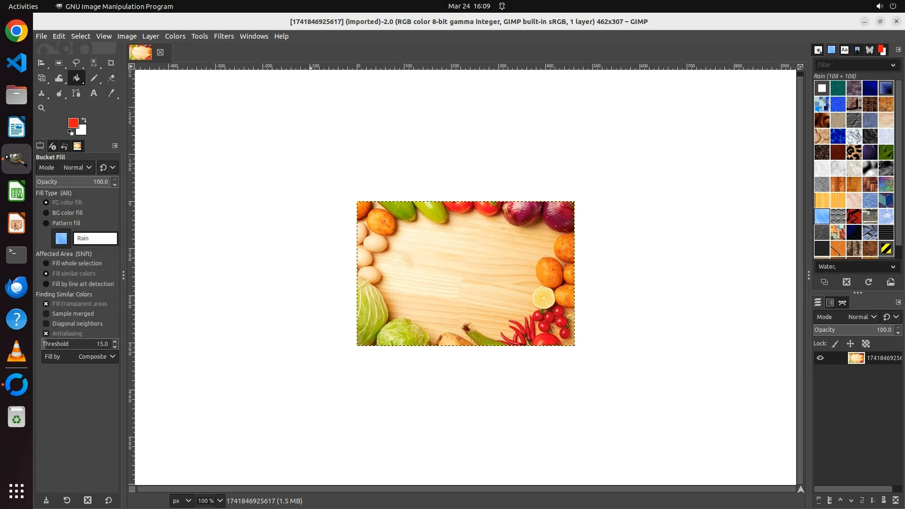Select the Crop tool
The width and height of the screenshot is (905, 509).
[111, 63]
